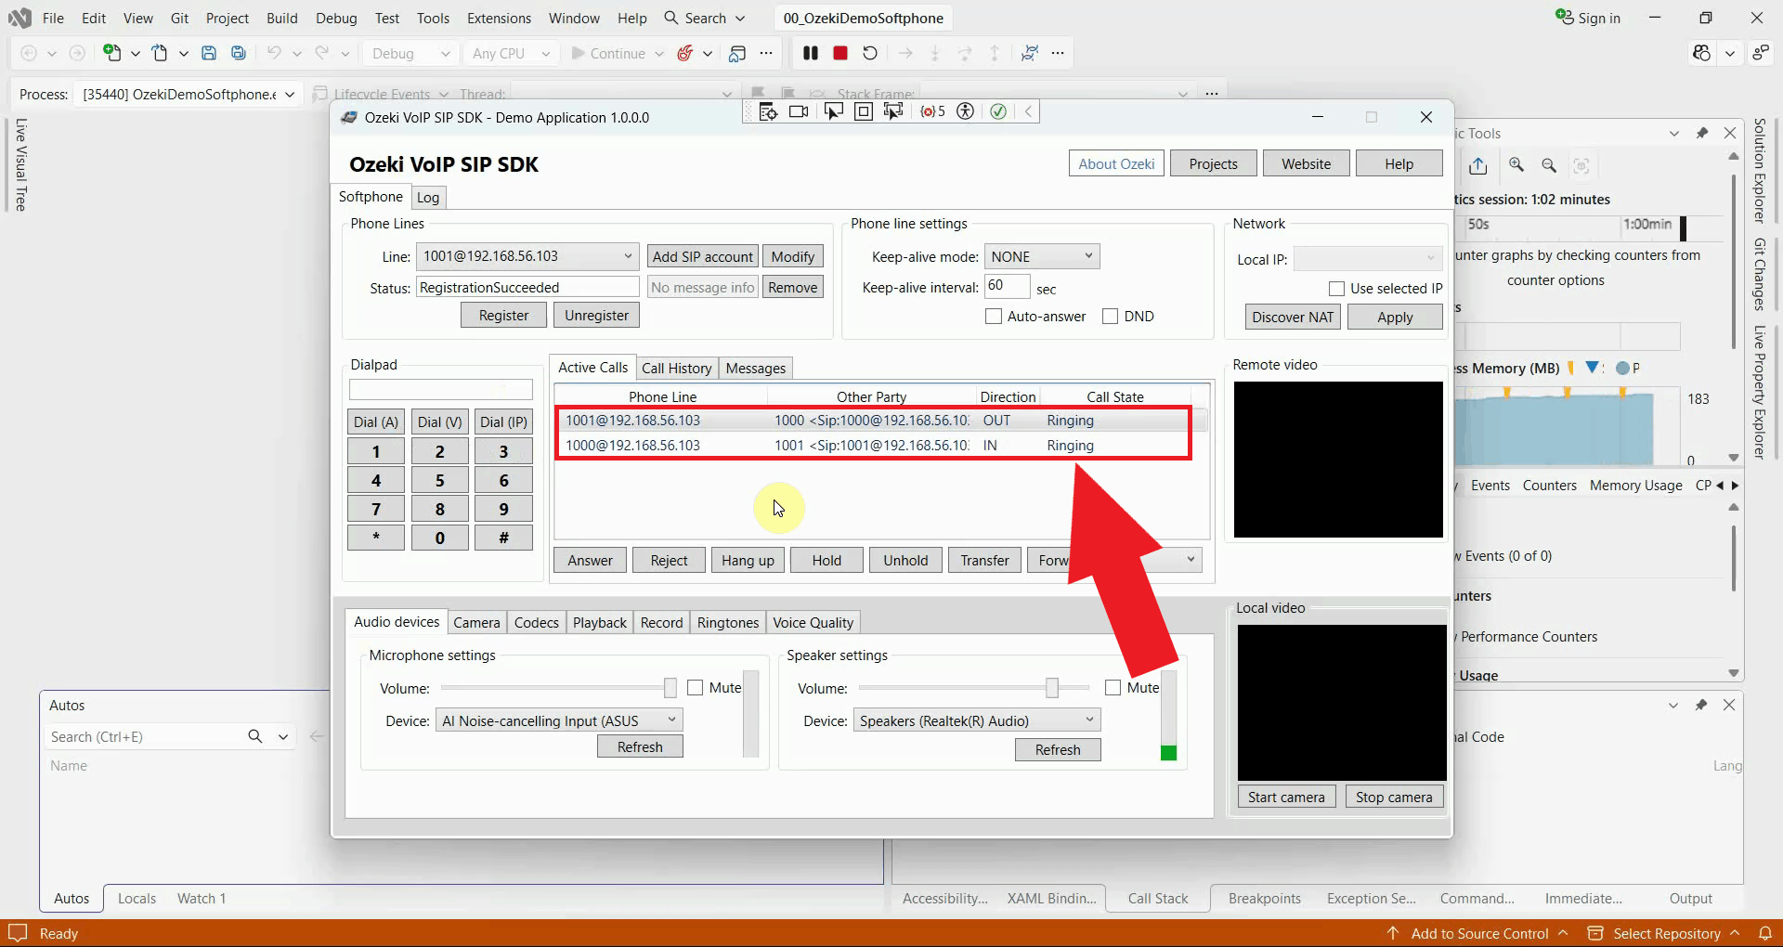Zoom out on the Diagnostic Tools graph

pyautogui.click(x=1549, y=165)
